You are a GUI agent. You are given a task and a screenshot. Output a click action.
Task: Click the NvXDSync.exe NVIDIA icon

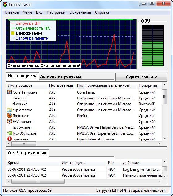[10, 133]
